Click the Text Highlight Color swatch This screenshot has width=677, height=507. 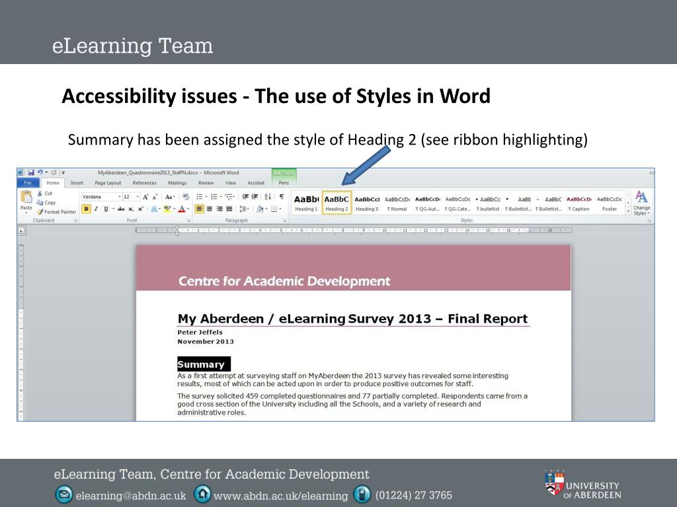coord(167,209)
